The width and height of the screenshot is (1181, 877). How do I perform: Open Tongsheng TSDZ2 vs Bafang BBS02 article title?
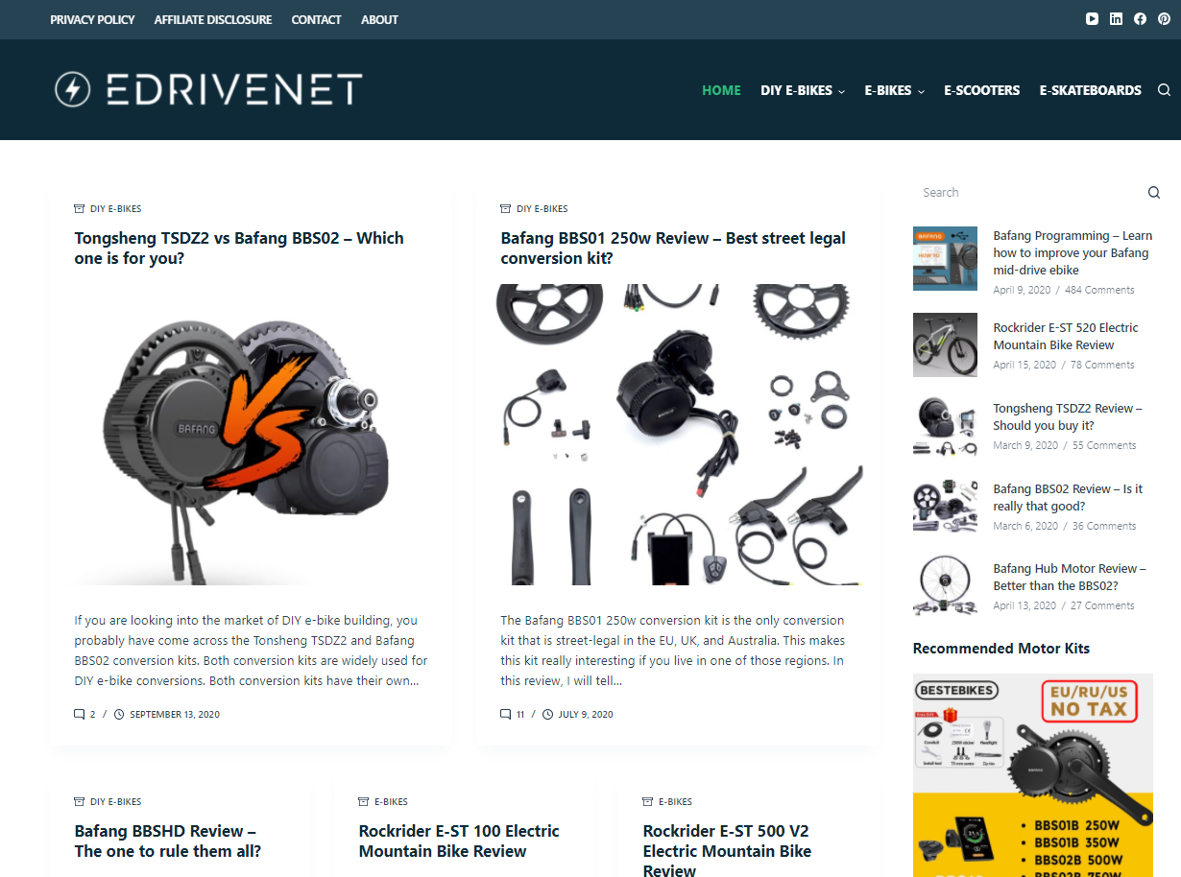click(239, 248)
